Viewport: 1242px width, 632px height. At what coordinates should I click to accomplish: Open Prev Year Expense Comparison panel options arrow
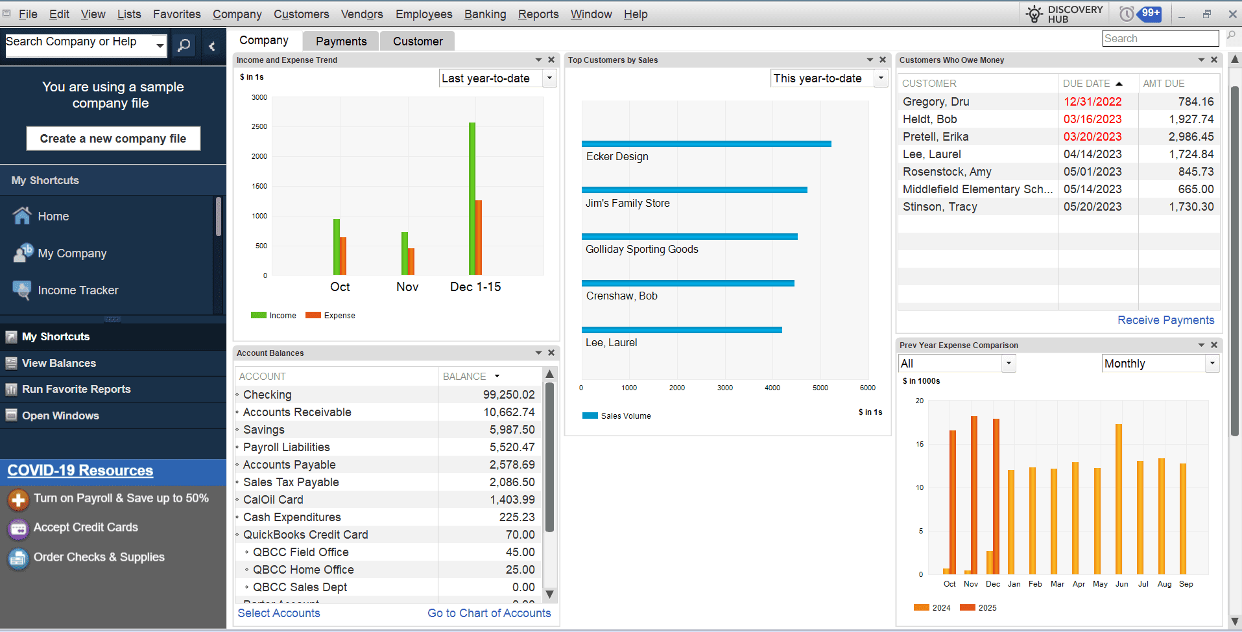tap(1201, 345)
